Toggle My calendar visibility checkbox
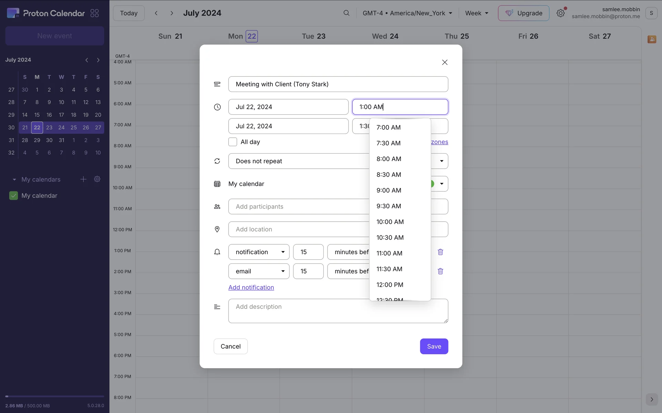The width and height of the screenshot is (662, 413). (13, 195)
